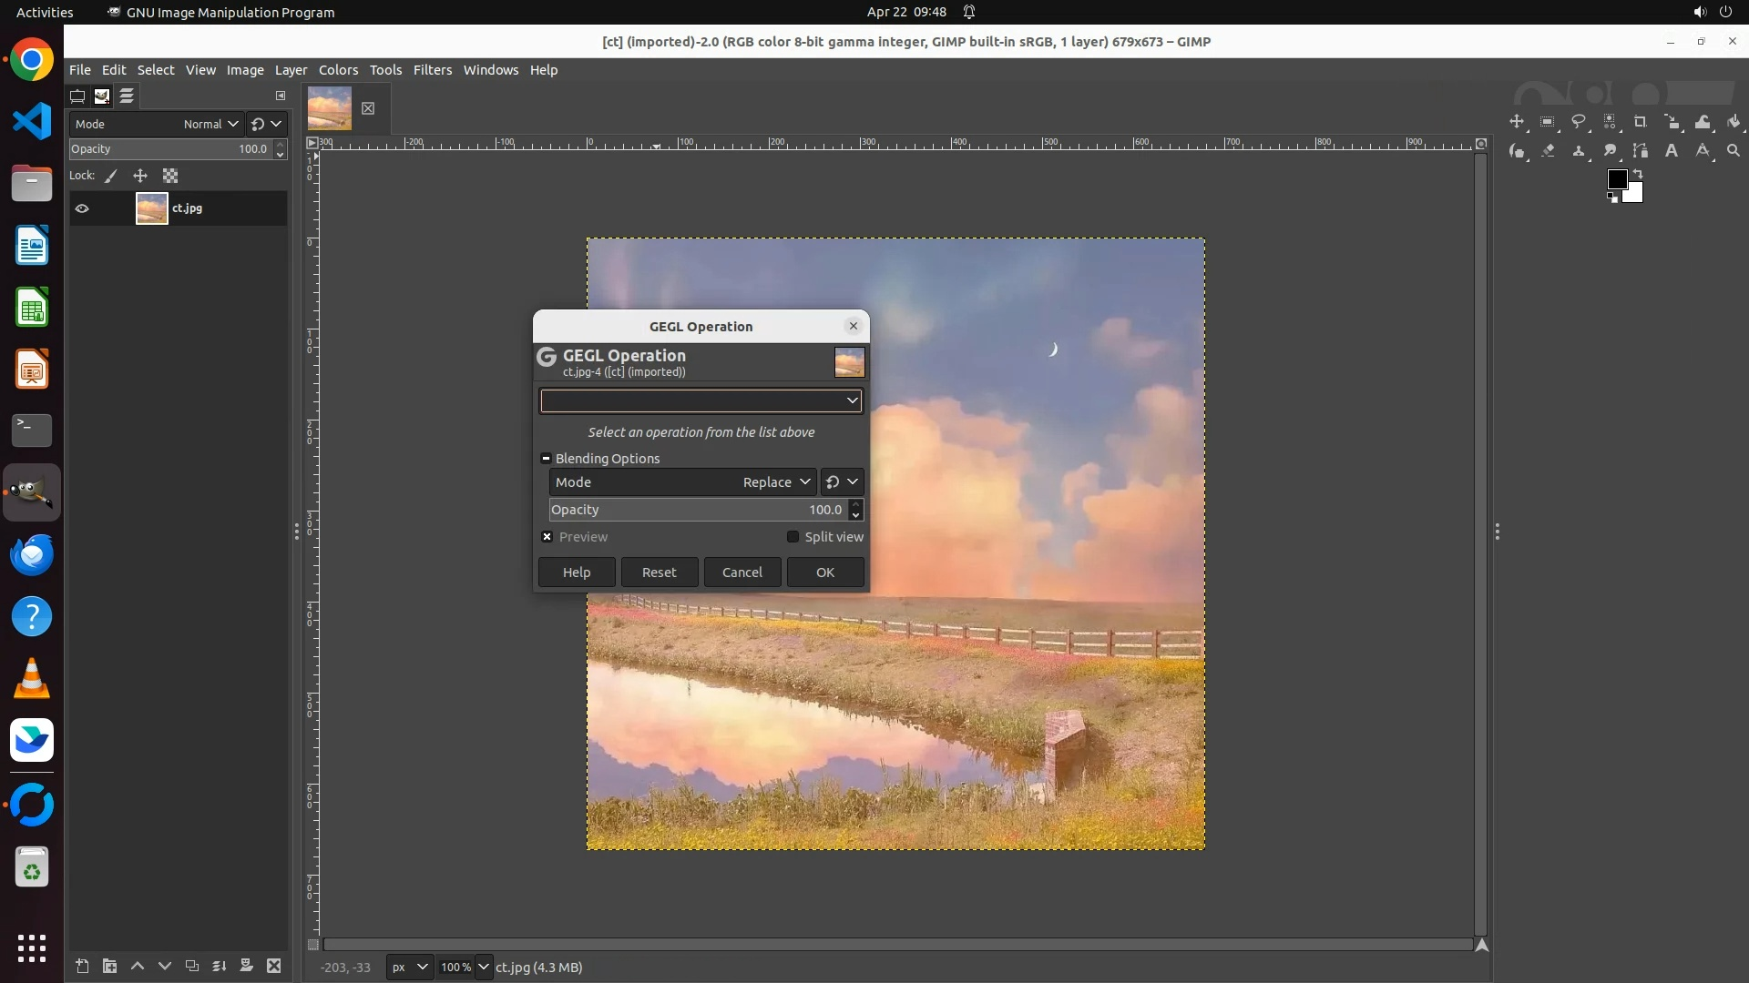
Task: Click the Reset button
Action: (x=659, y=573)
